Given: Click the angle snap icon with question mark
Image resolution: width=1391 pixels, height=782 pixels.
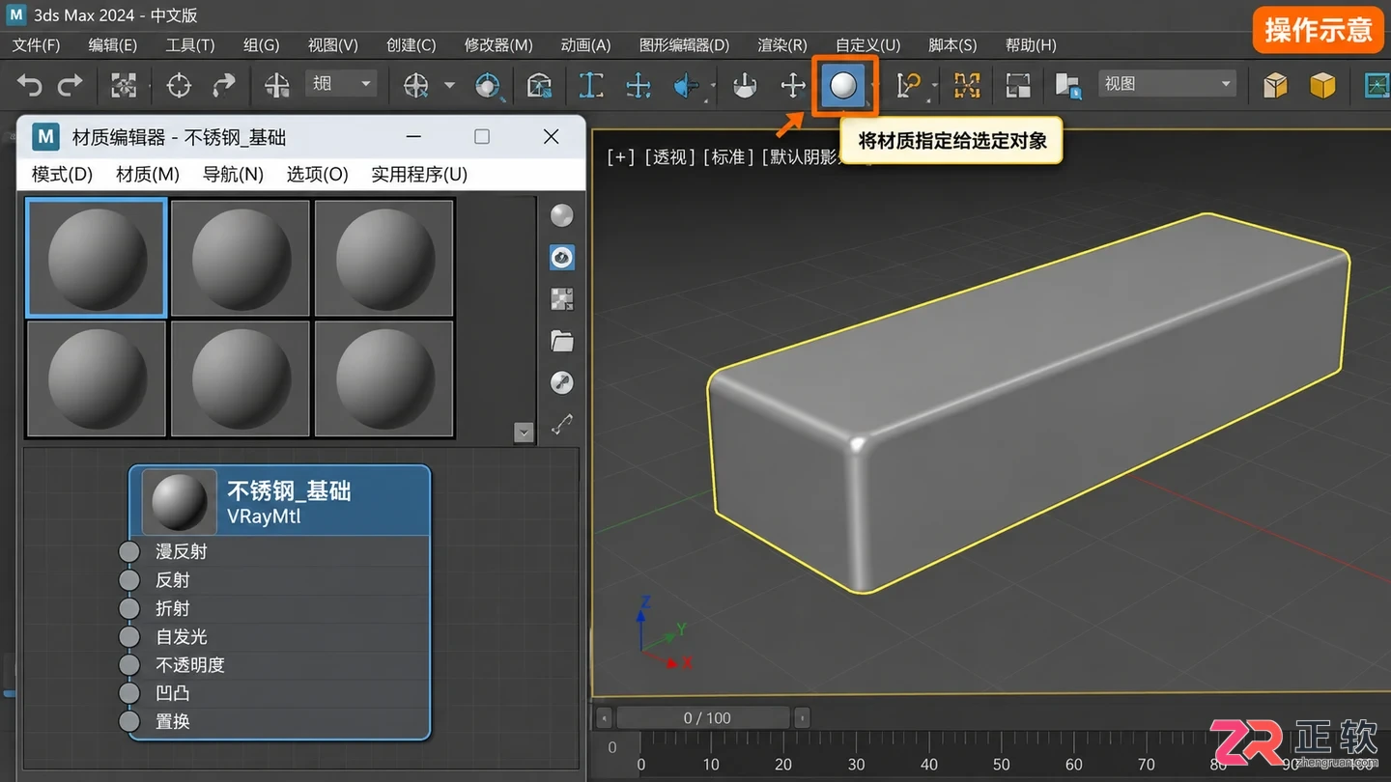Looking at the screenshot, I should click(909, 86).
